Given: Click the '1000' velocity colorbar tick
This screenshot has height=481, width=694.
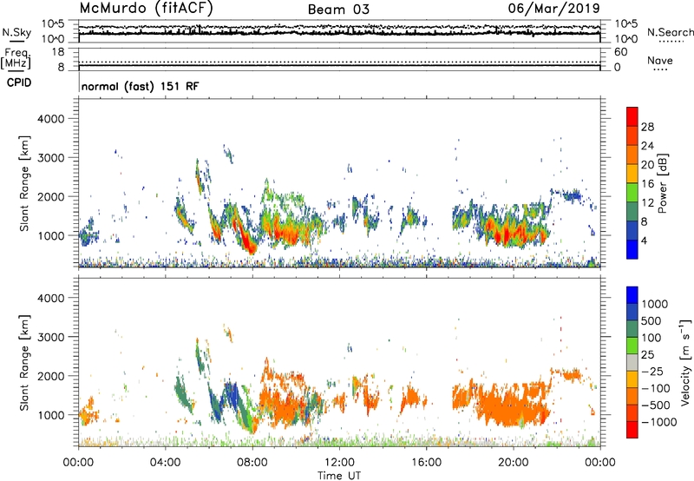Looking at the screenshot, I should coord(655,304).
